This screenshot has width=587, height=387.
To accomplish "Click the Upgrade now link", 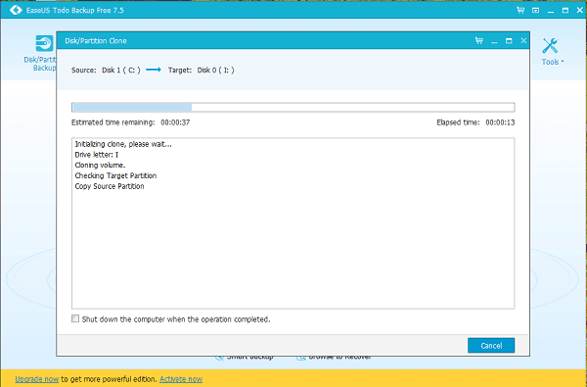I will [x=37, y=379].
